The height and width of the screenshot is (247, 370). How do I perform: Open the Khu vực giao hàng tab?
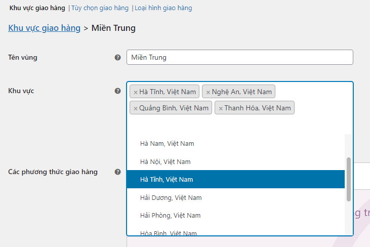[x=37, y=8]
